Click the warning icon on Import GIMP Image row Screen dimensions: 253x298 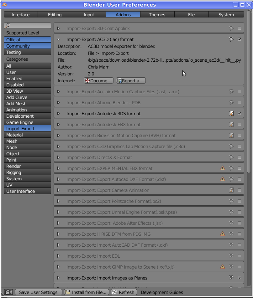pyautogui.click(x=223, y=267)
